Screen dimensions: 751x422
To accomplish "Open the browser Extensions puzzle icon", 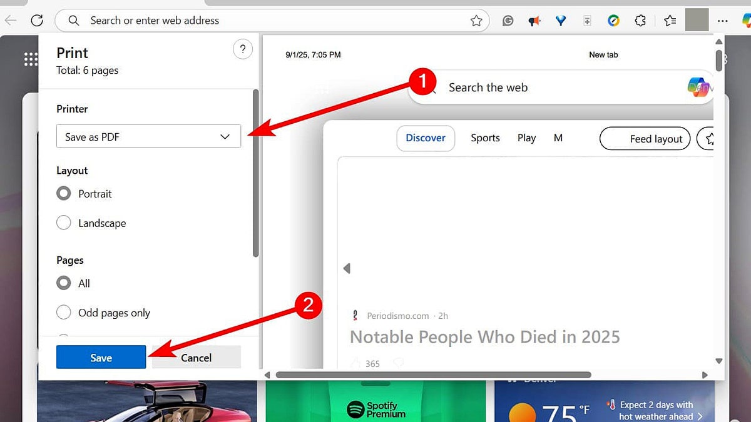I will (640, 20).
